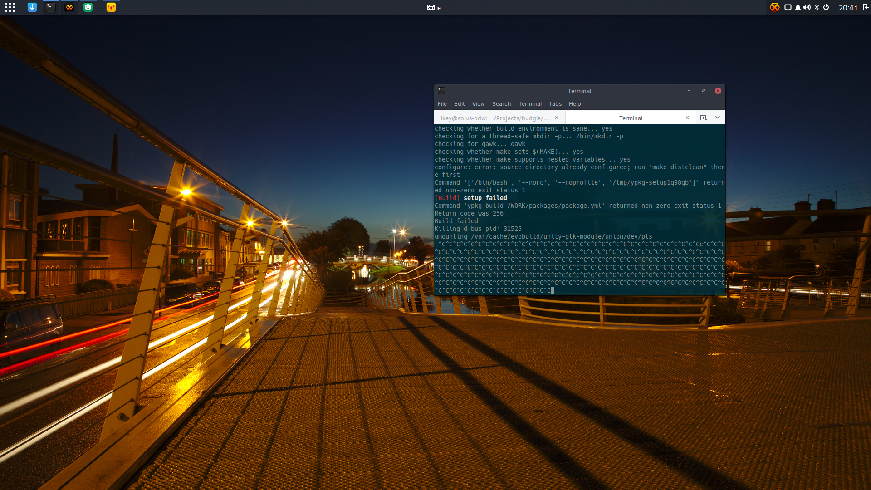Click the terminal cursor block

[553, 290]
